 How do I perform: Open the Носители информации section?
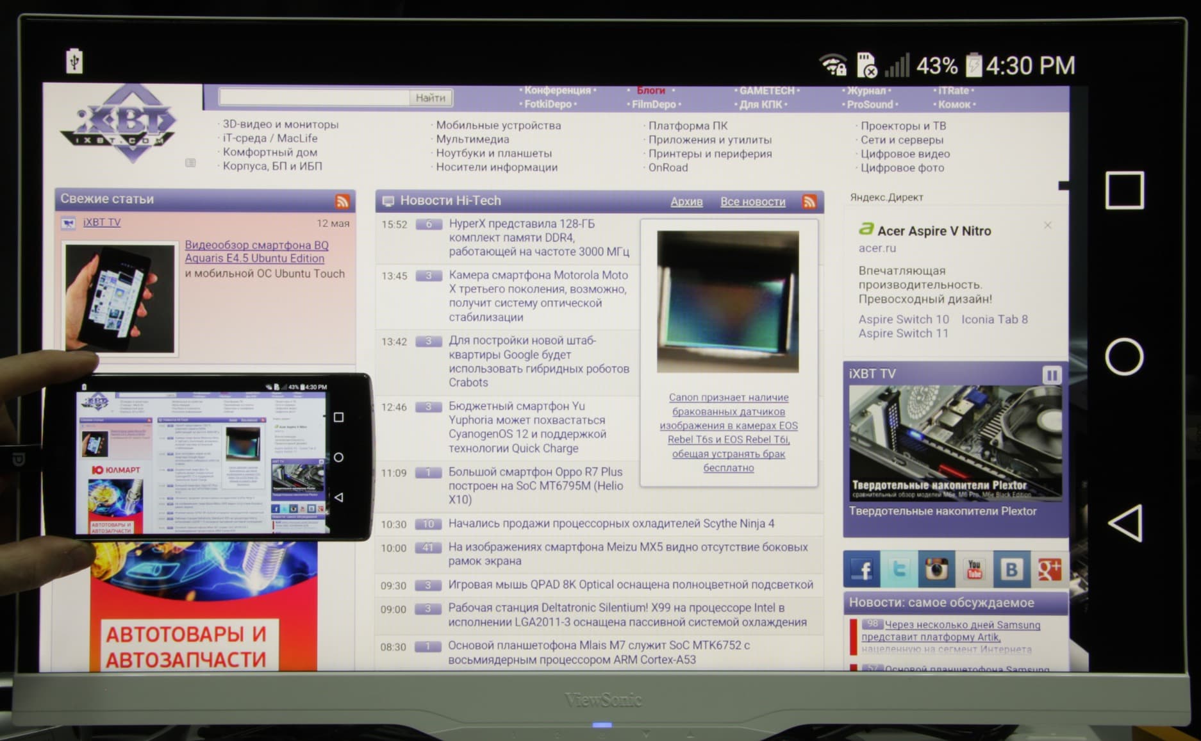point(497,167)
